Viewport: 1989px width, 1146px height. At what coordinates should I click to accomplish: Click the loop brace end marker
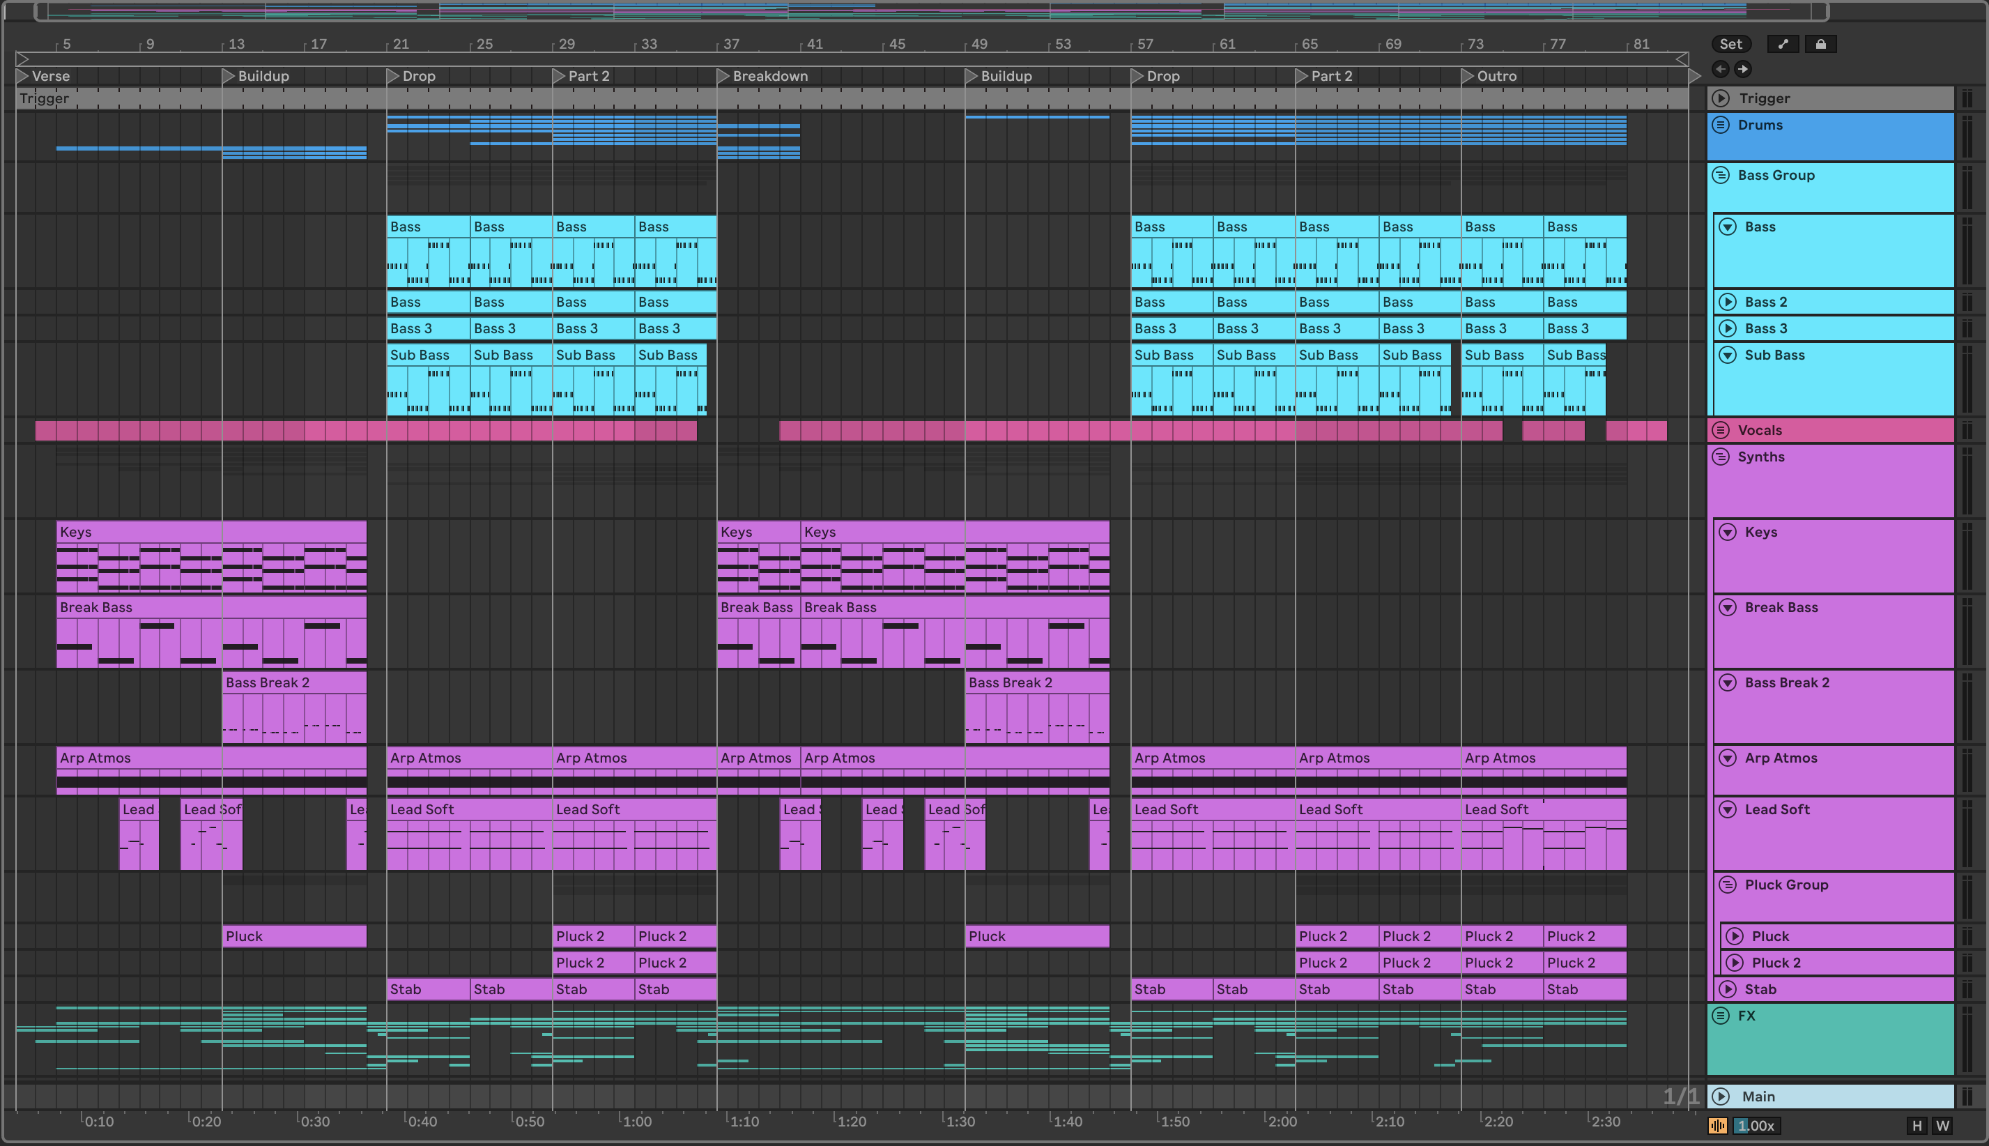pyautogui.click(x=1682, y=59)
